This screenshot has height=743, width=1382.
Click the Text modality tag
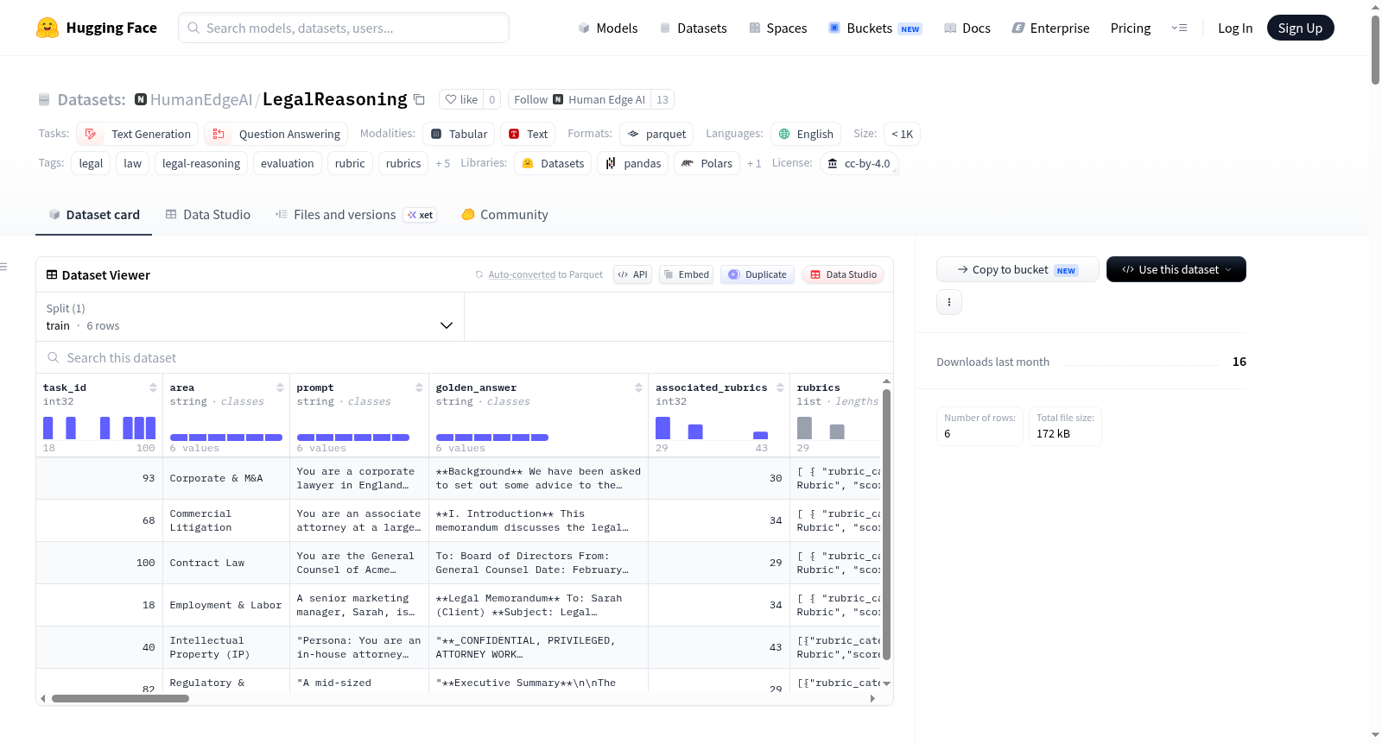click(528, 134)
